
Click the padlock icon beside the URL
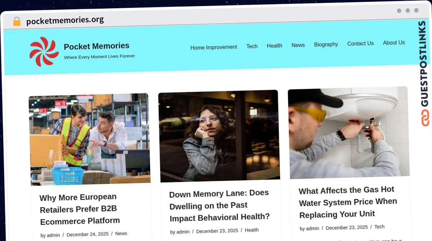pos(17,21)
